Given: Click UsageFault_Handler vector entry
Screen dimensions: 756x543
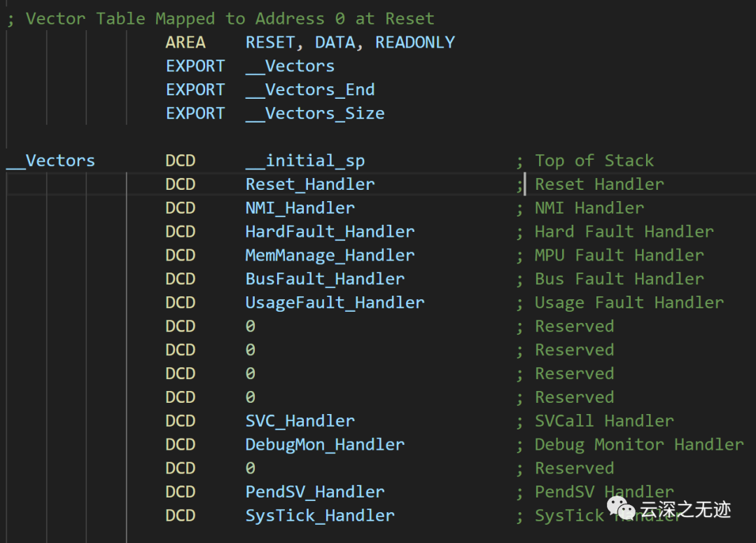Looking at the screenshot, I should click(335, 303).
